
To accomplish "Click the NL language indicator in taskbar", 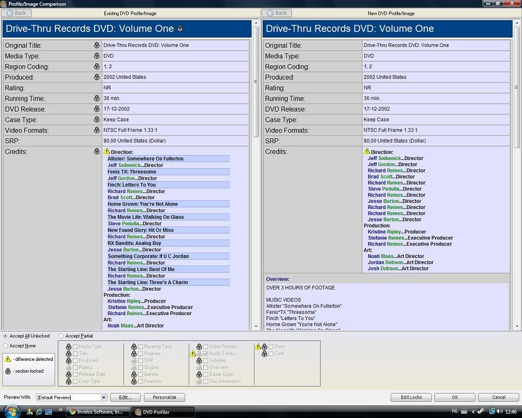I will click(x=455, y=411).
